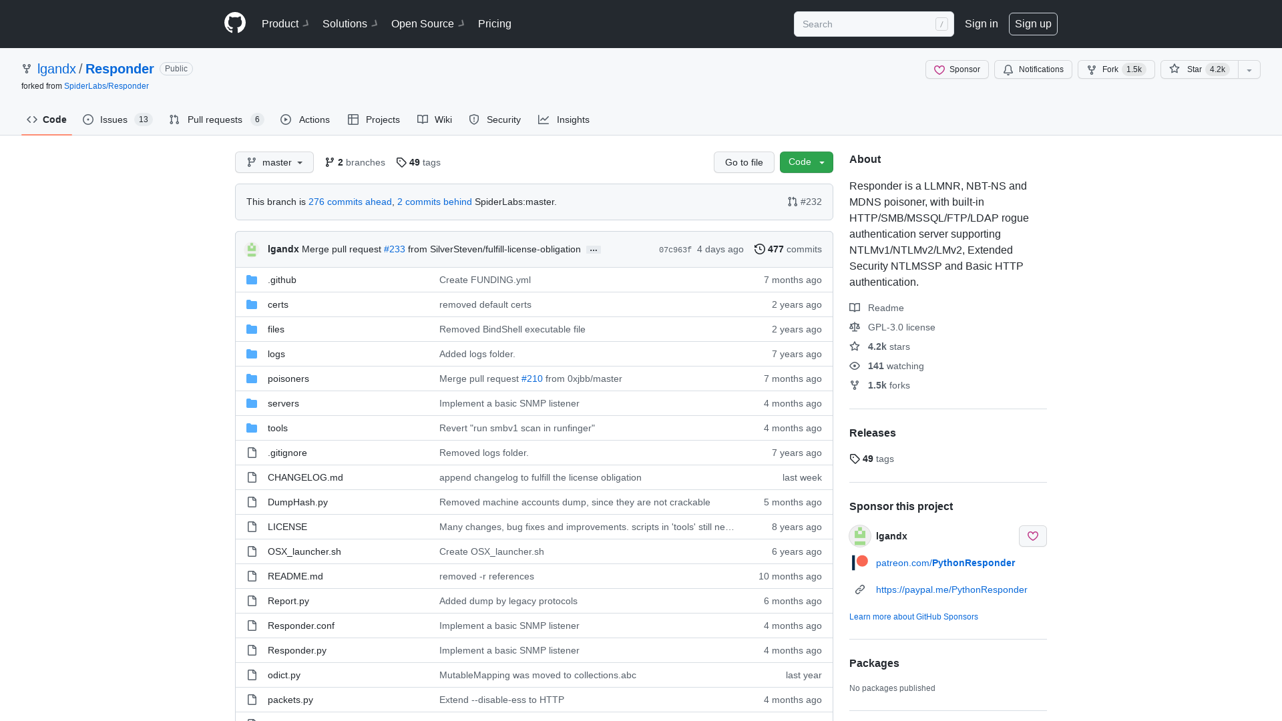The image size is (1282, 721).
Task: Click the stars icon in About
Action: pyautogui.click(x=855, y=346)
